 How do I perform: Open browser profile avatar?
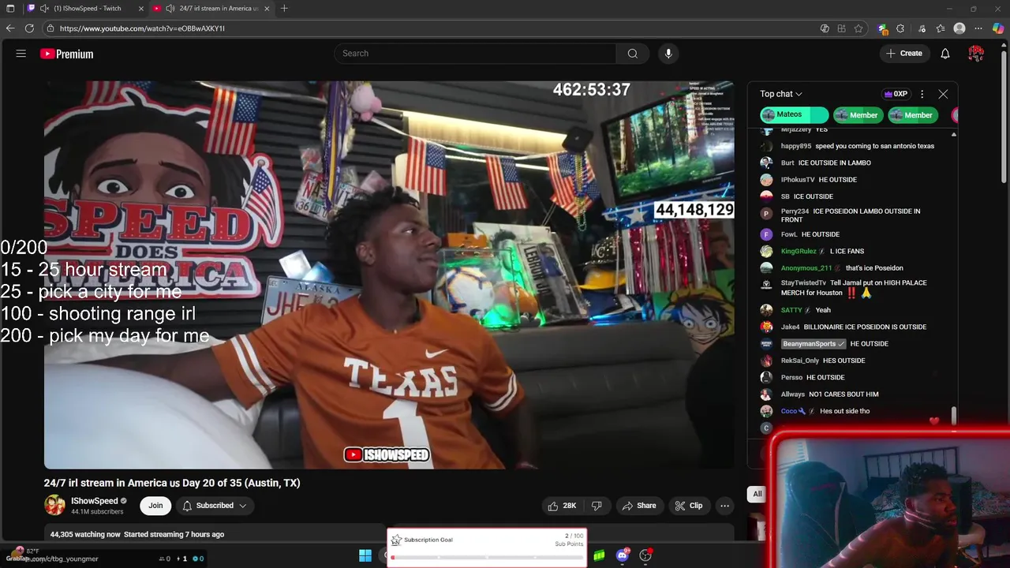959,28
